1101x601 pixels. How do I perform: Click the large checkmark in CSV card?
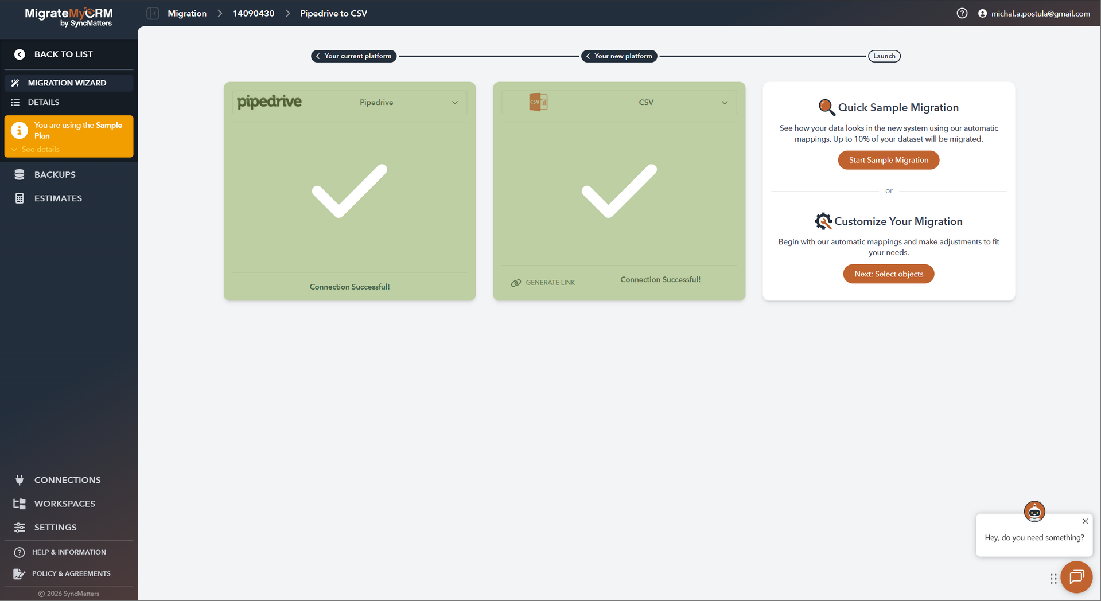point(619,191)
